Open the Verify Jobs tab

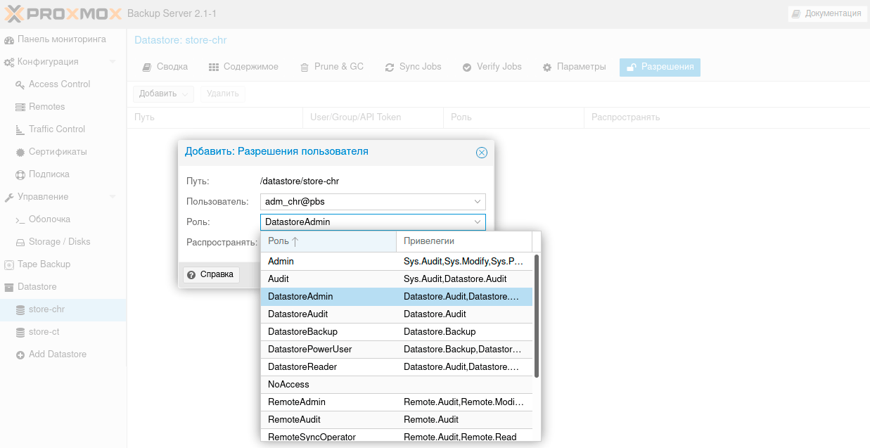point(492,67)
